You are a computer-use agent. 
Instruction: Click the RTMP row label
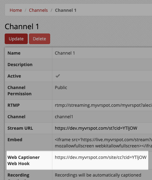pos(14,105)
